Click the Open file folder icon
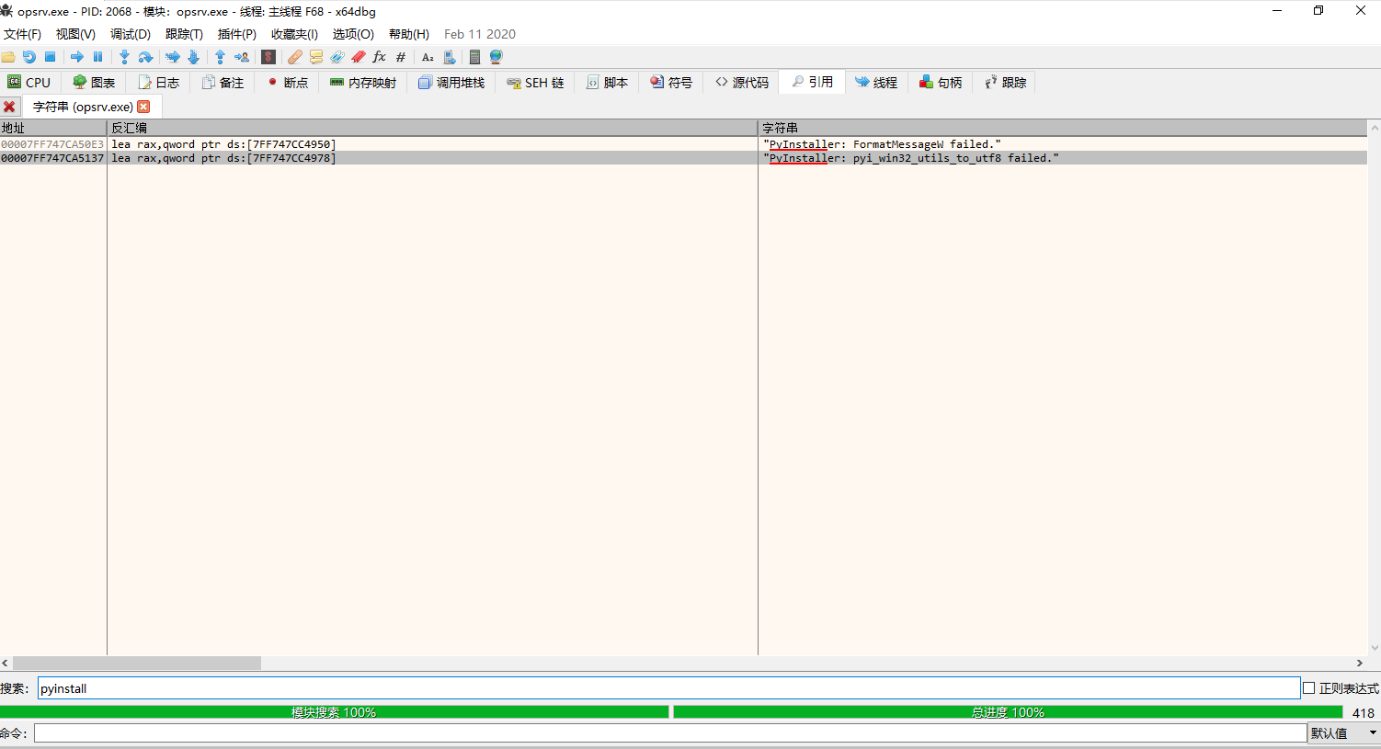This screenshot has height=749, width=1381. click(x=8, y=57)
